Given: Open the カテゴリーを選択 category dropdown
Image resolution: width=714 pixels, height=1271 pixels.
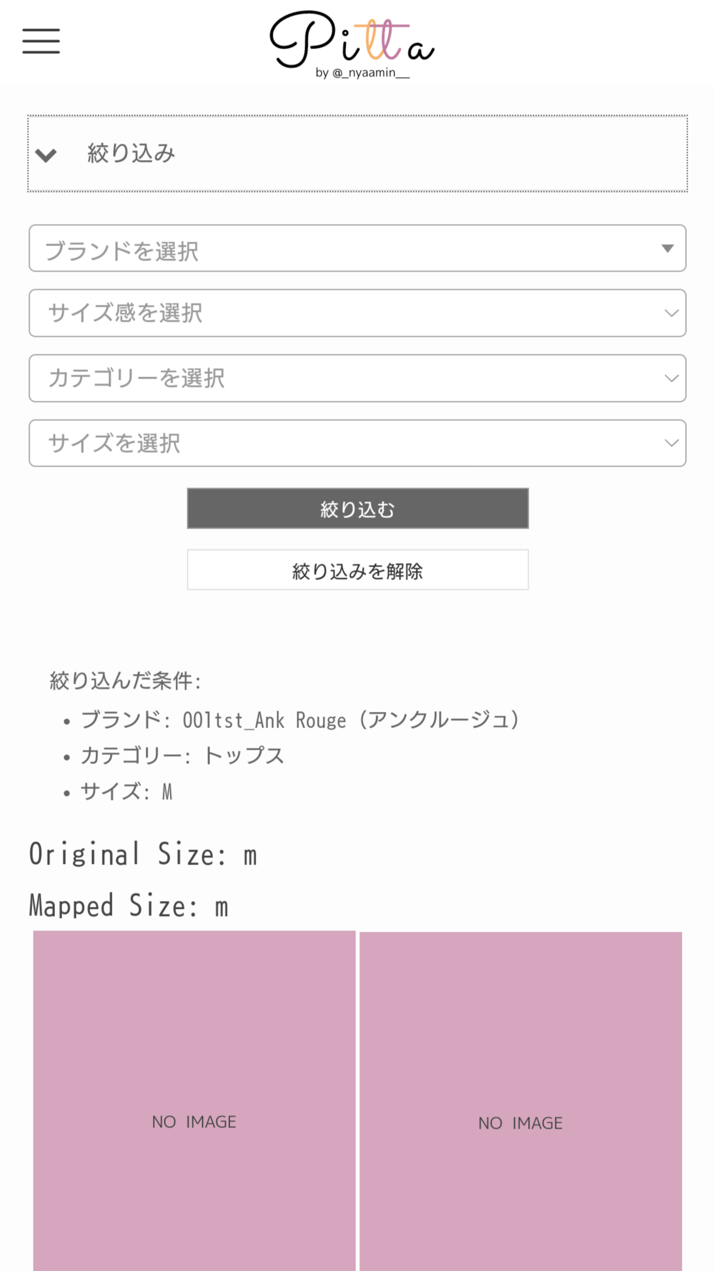Looking at the screenshot, I should tap(345, 378).
